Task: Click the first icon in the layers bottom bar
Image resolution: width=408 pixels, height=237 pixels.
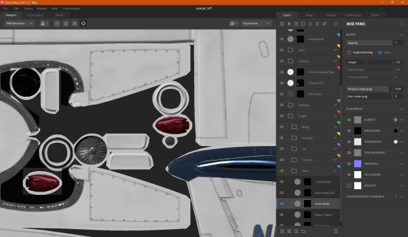Action: coord(282,231)
